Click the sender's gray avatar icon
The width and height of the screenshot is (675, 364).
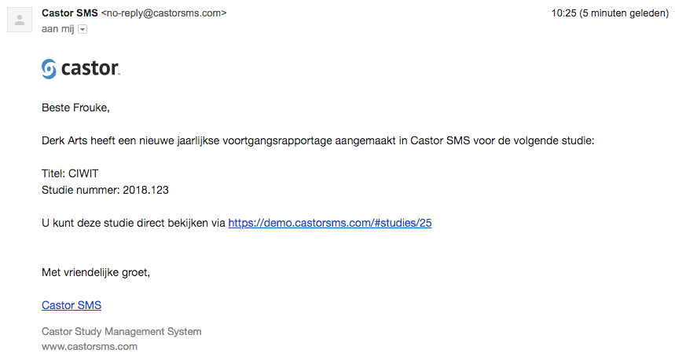(20, 20)
